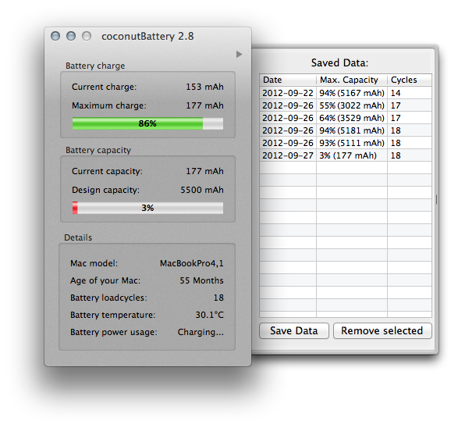
Task: Click the battery temperature 30.1°C value
Action: pos(209,315)
